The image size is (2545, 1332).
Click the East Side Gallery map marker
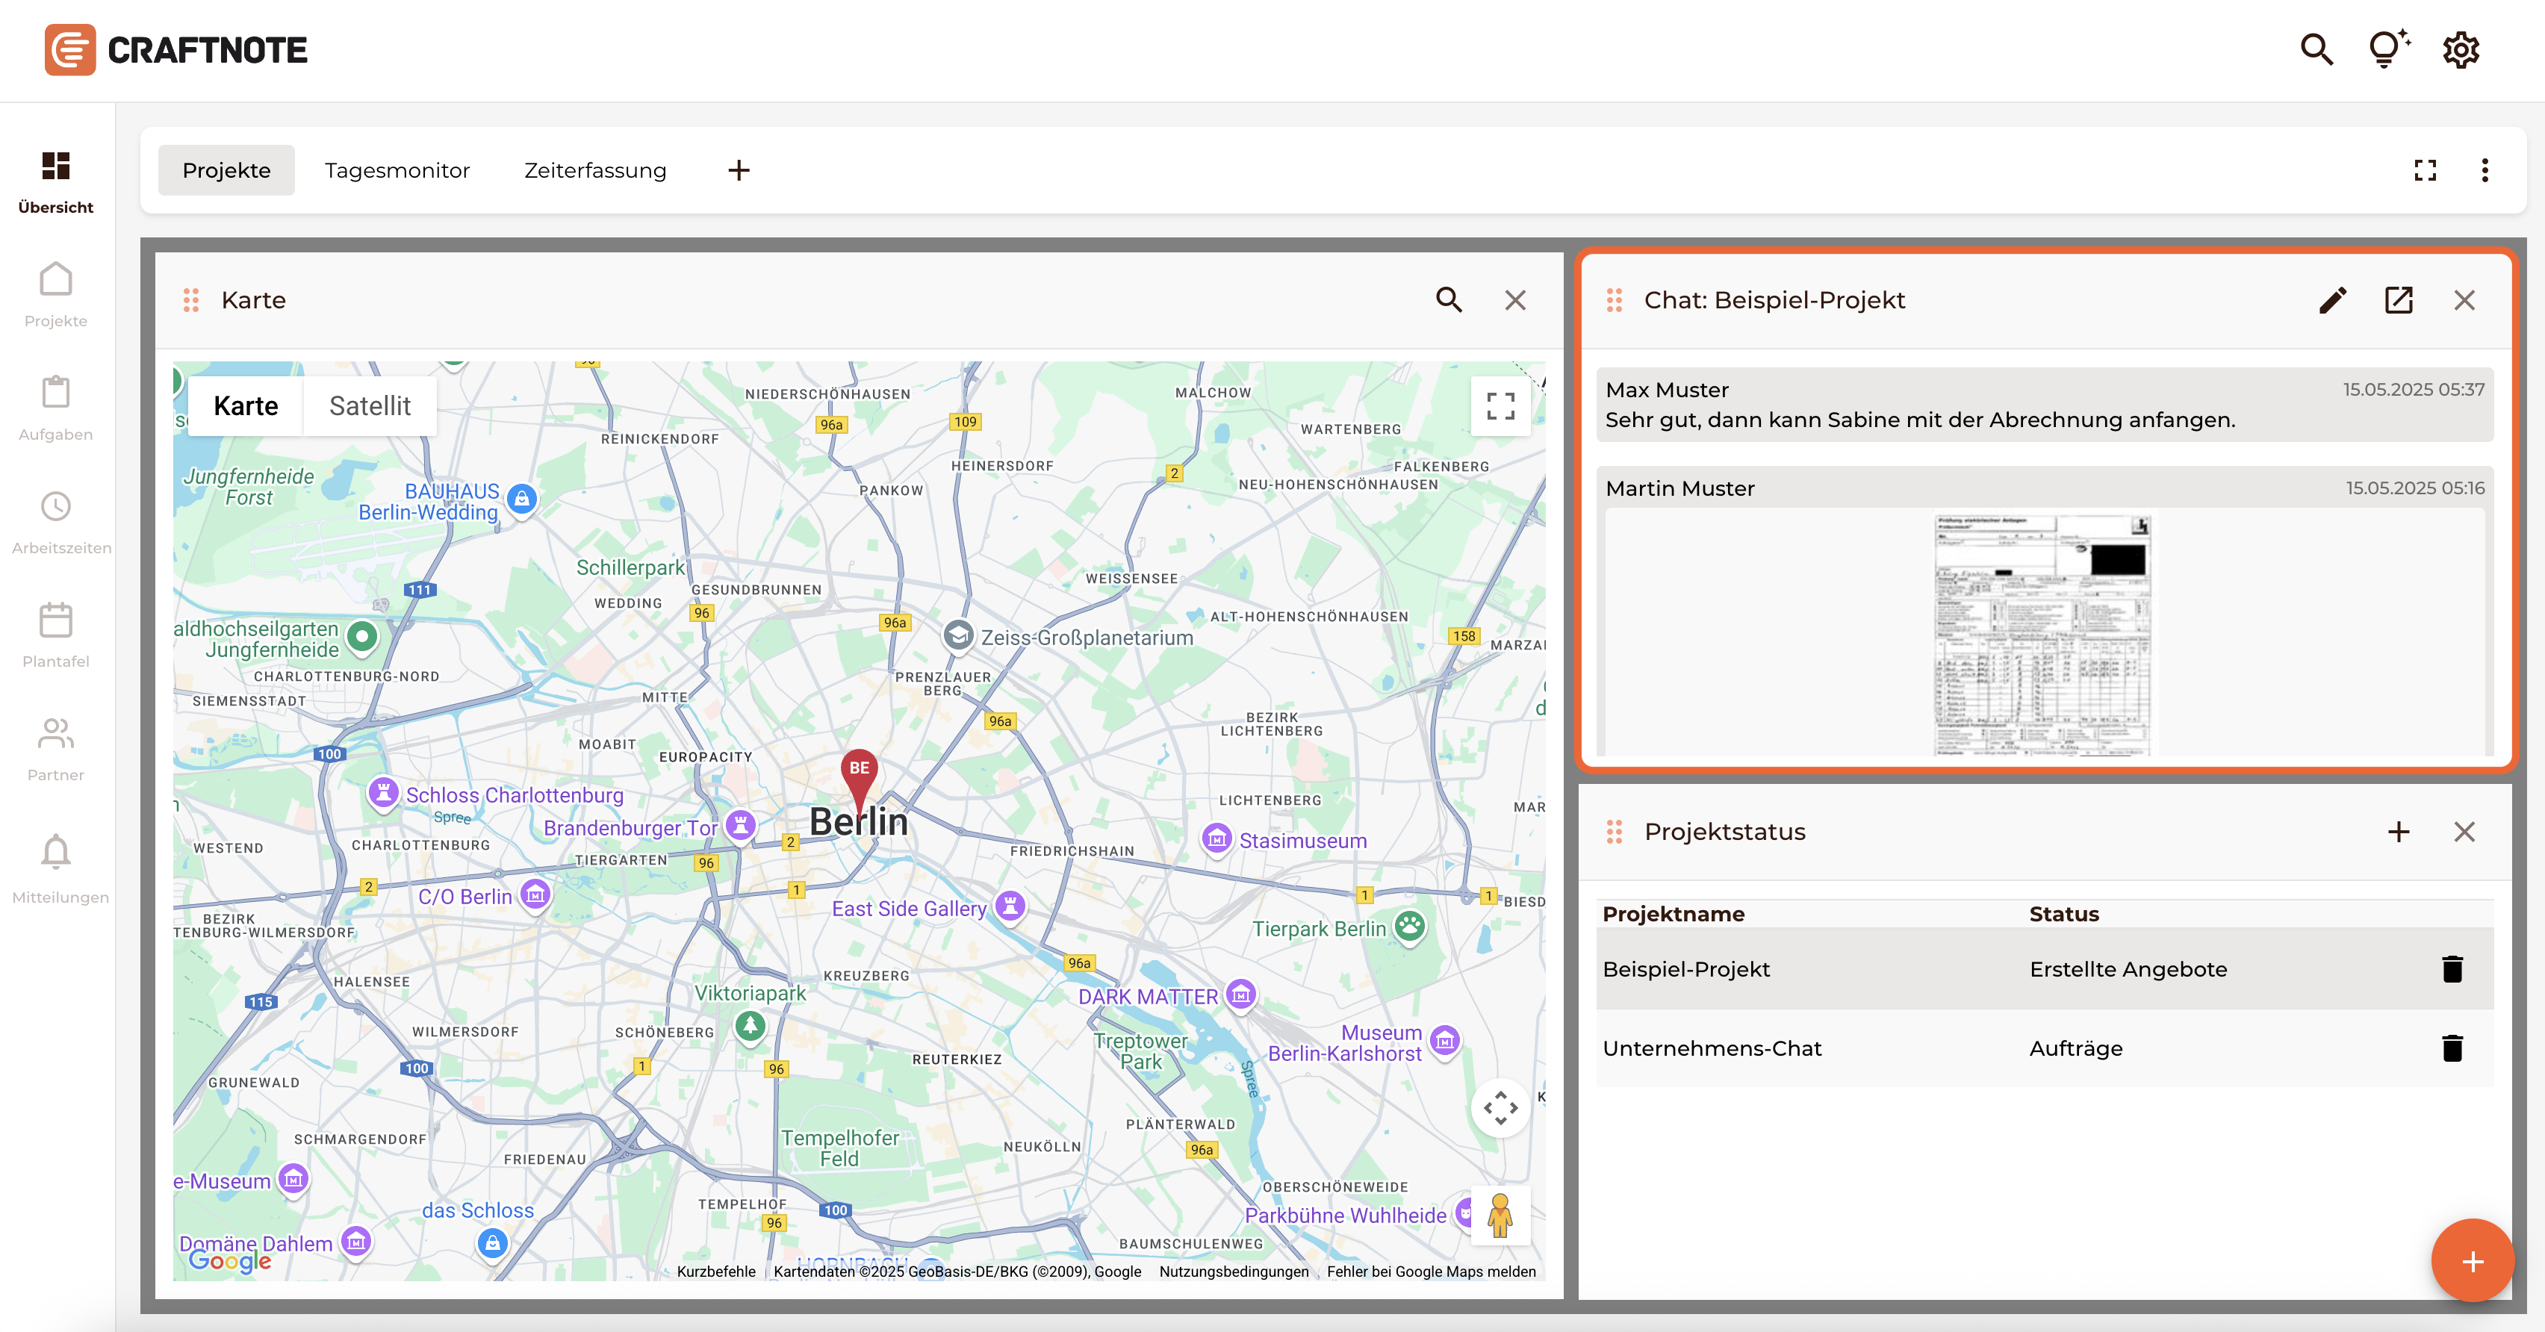click(x=1010, y=905)
